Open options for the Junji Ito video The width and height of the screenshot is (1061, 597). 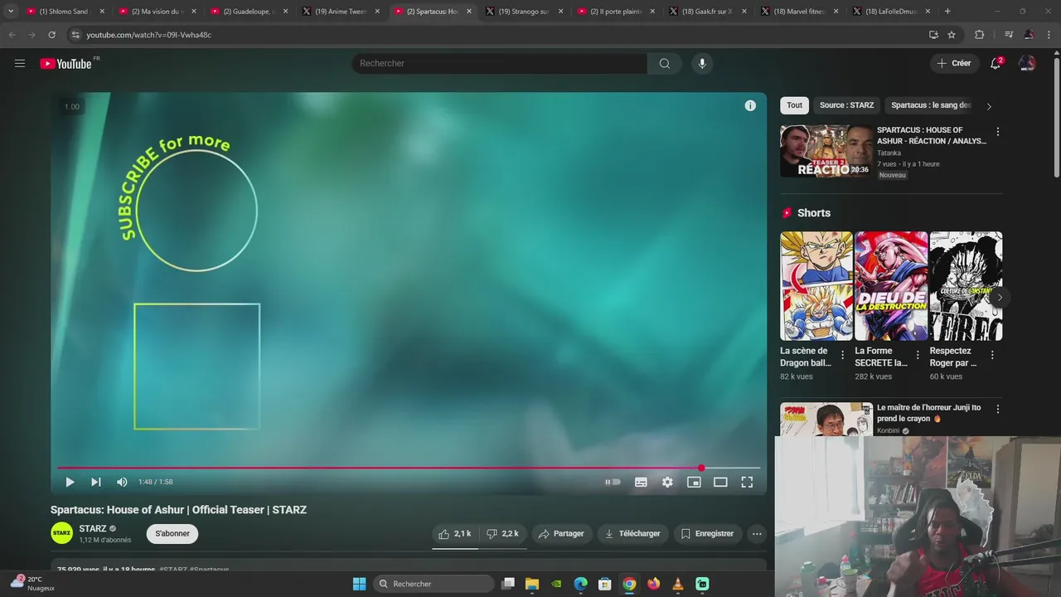[x=998, y=410]
